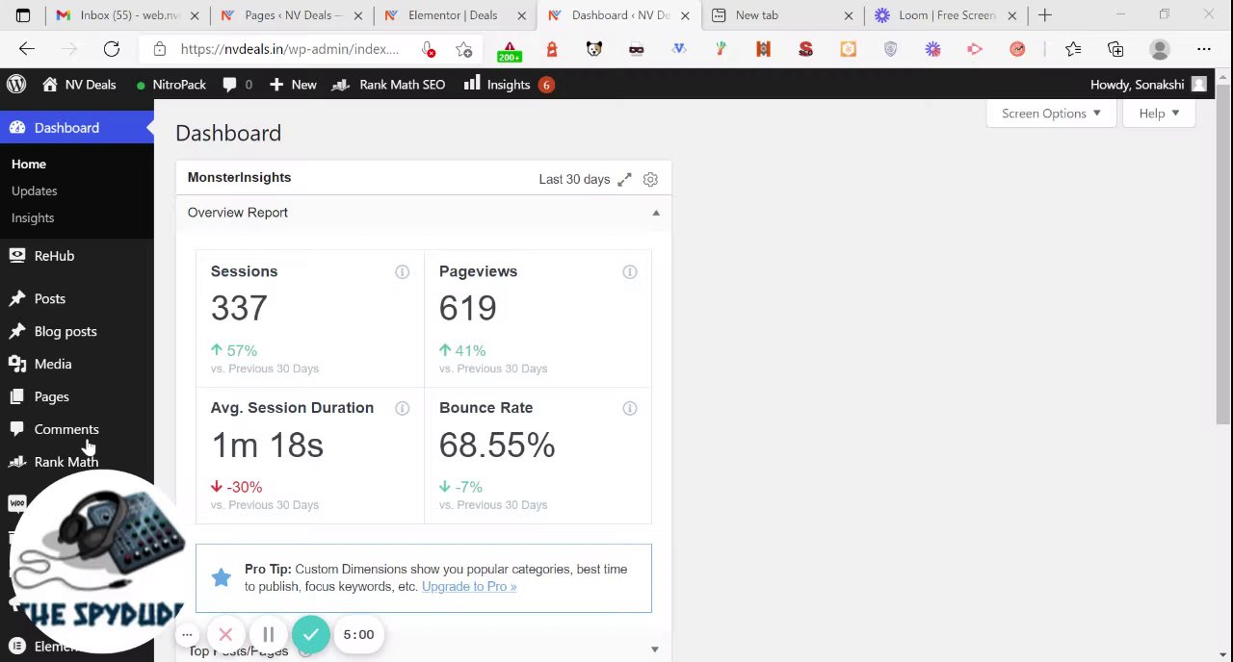The width and height of the screenshot is (1233, 662).
Task: Add this page to favorites star
Action: [464, 49]
